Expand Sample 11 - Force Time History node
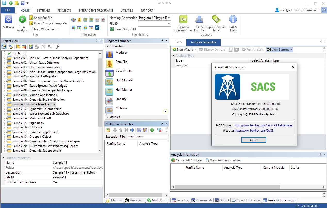Screen dimensions: 327x208 tap(4, 104)
